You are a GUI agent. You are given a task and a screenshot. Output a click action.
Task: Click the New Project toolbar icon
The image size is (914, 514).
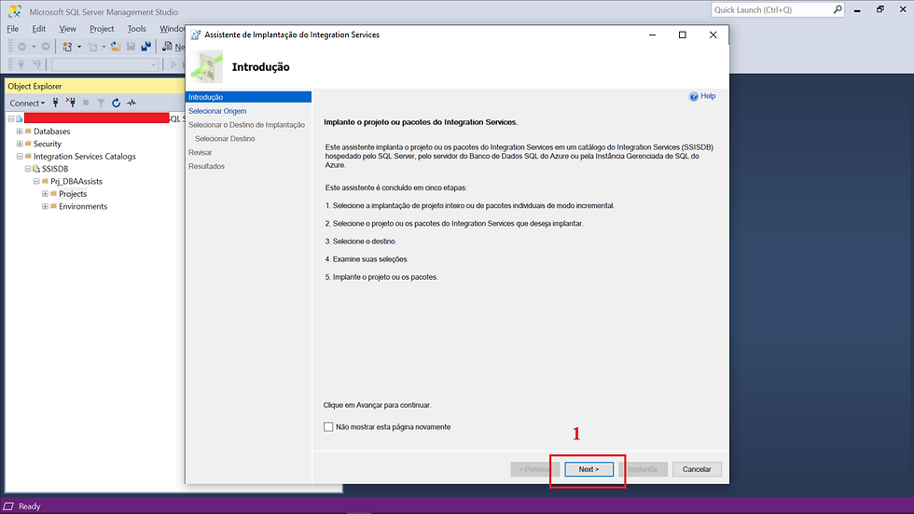point(67,47)
